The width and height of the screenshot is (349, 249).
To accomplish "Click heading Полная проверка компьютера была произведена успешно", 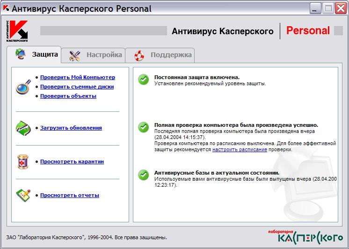I will (x=236, y=125).
